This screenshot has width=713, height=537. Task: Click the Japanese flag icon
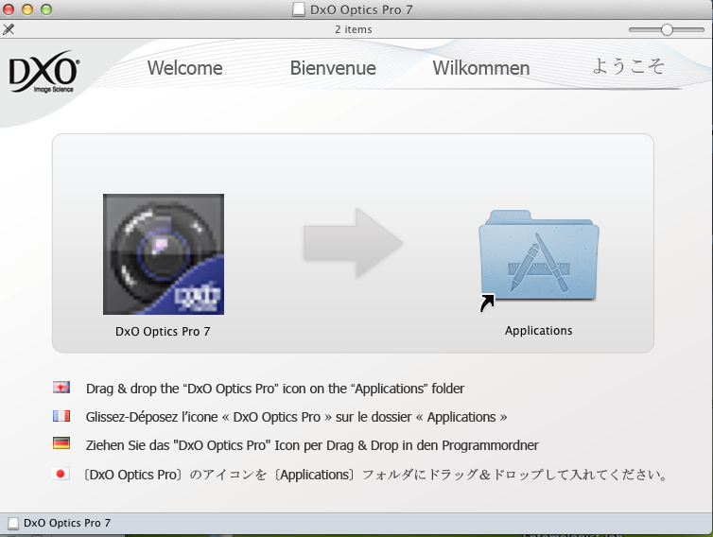coord(61,474)
